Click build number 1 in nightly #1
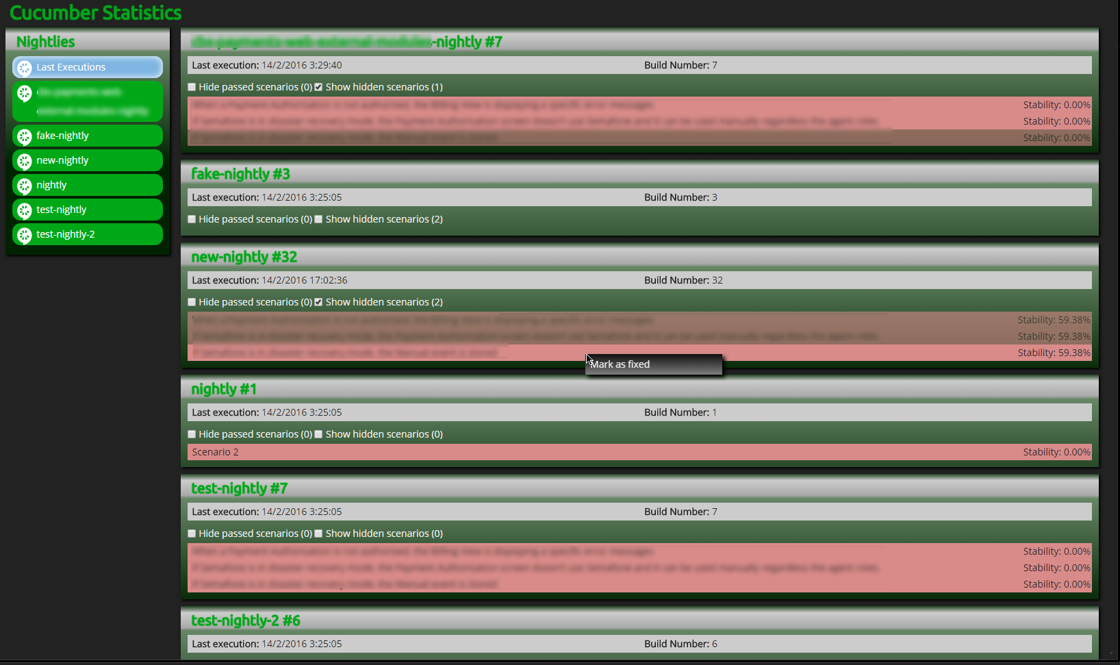The height and width of the screenshot is (665, 1120). pos(714,412)
